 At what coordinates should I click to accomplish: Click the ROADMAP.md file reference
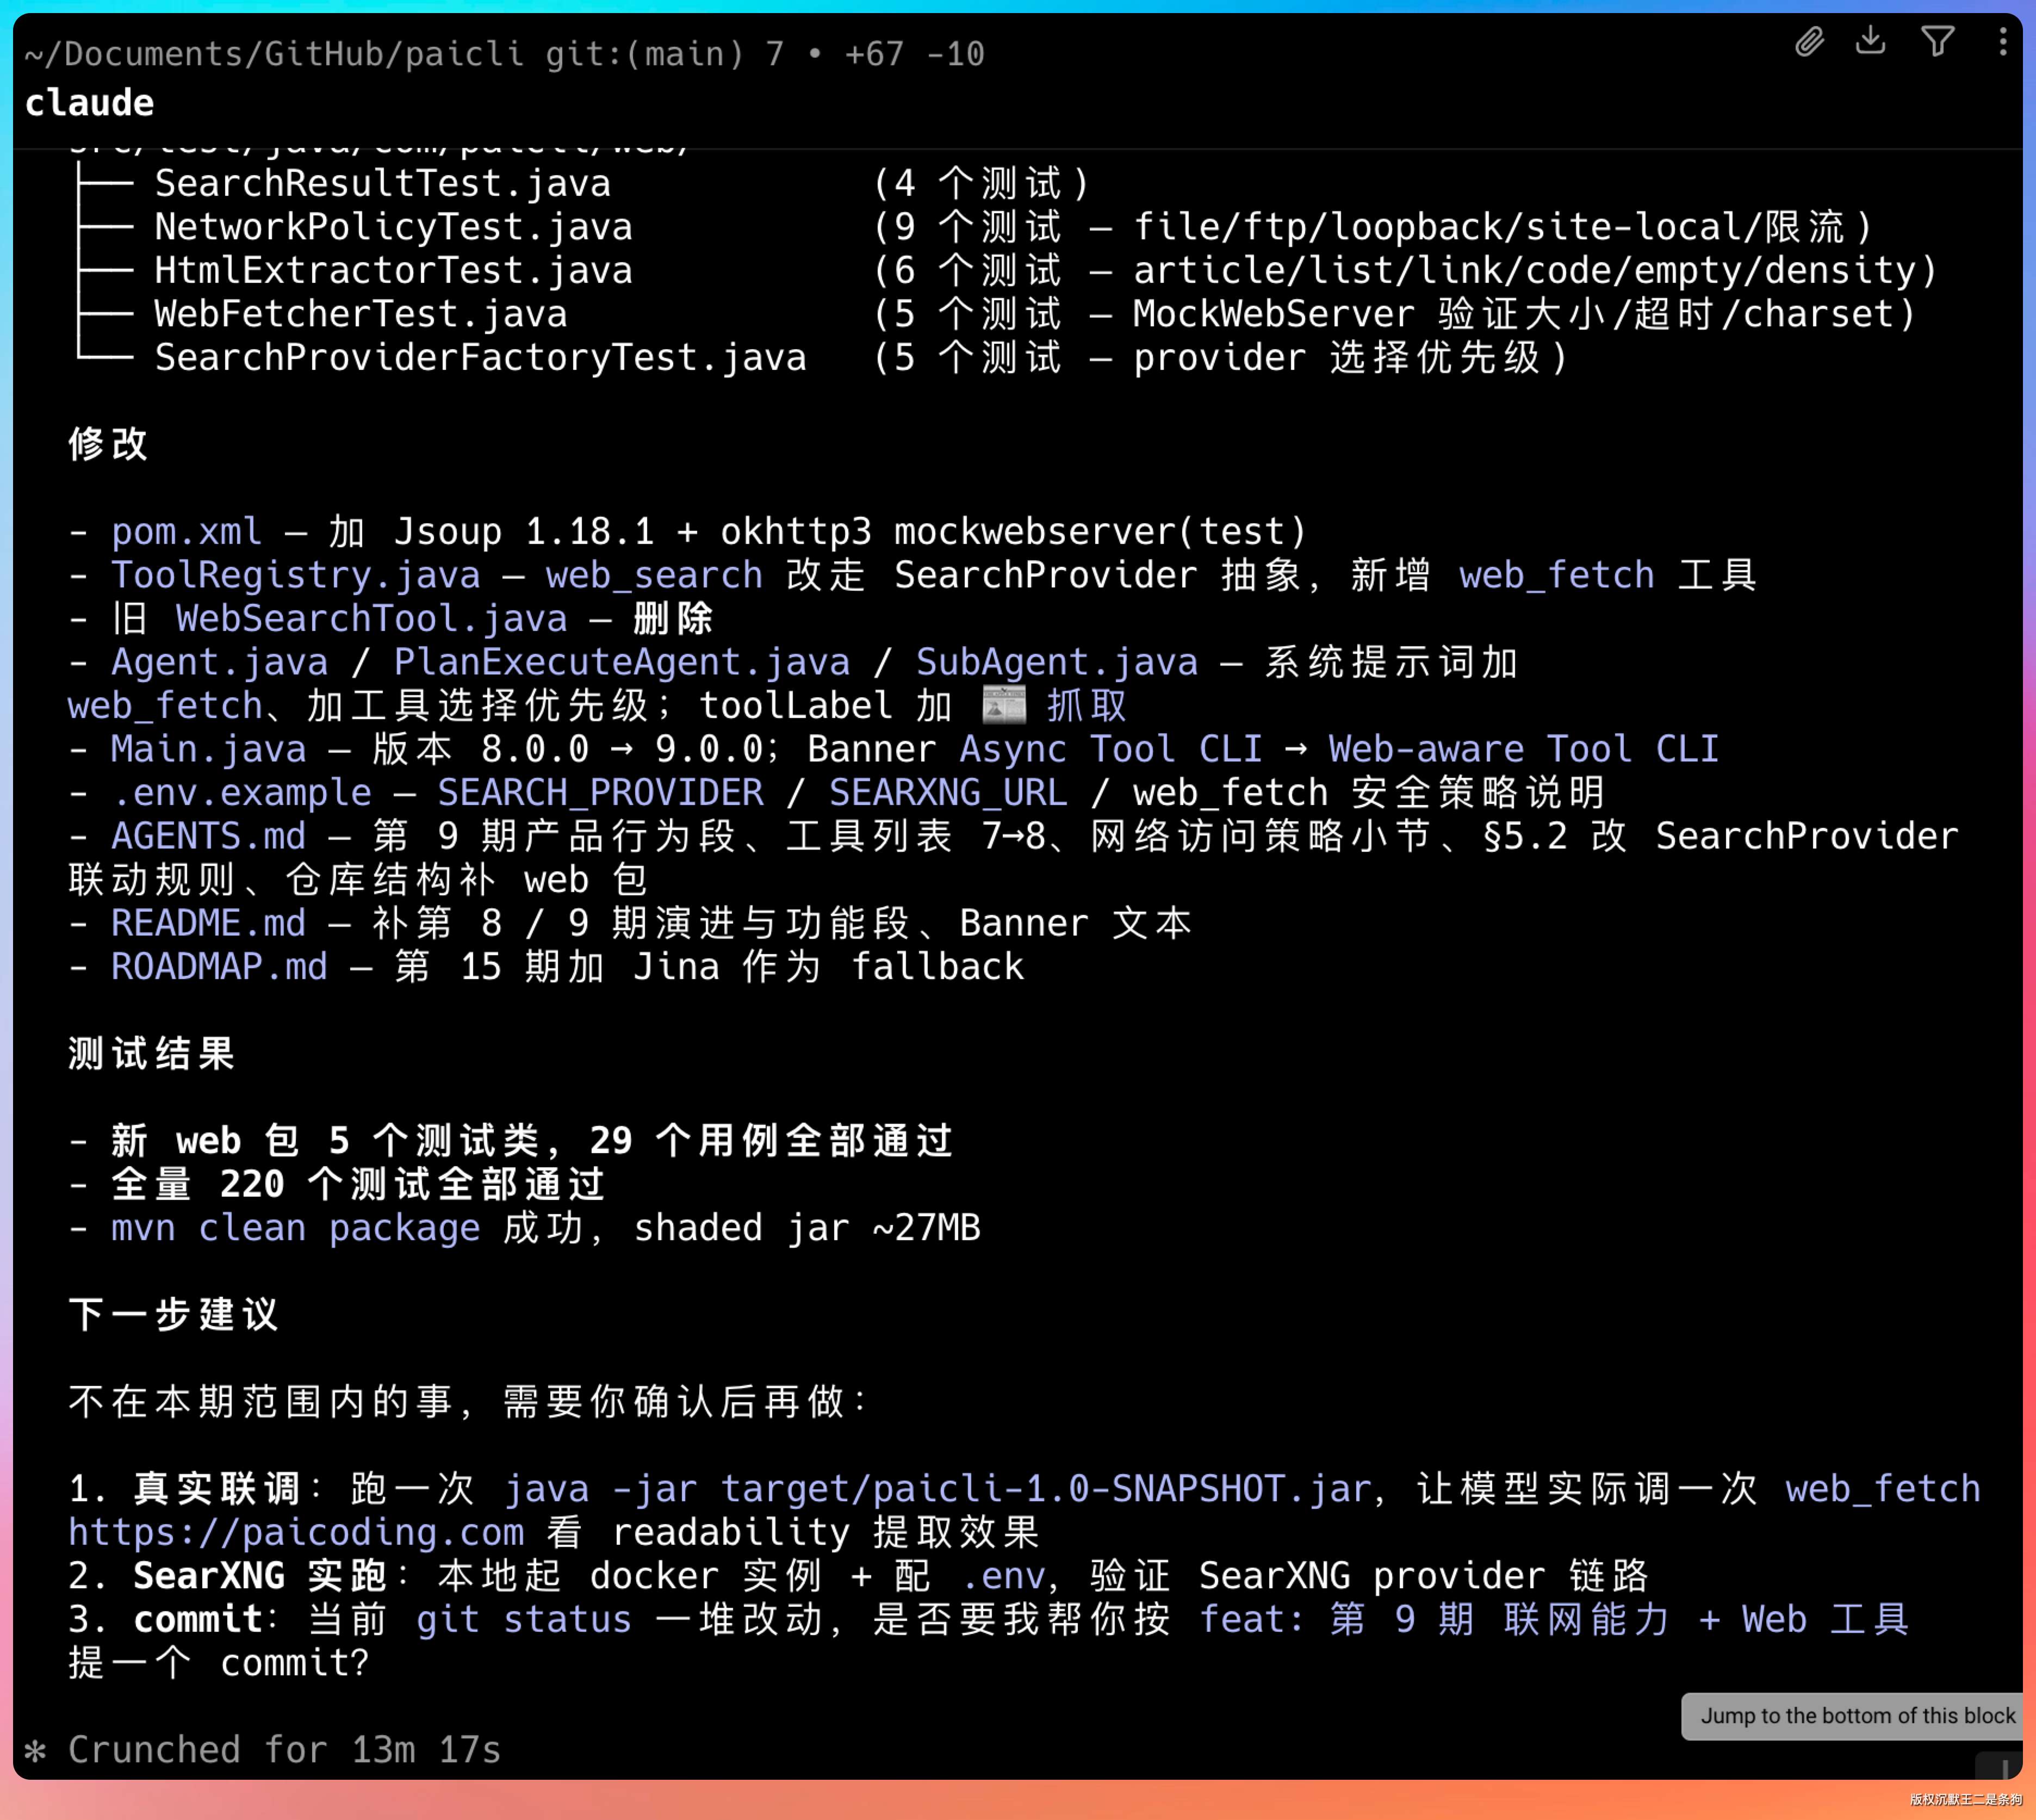(x=219, y=966)
